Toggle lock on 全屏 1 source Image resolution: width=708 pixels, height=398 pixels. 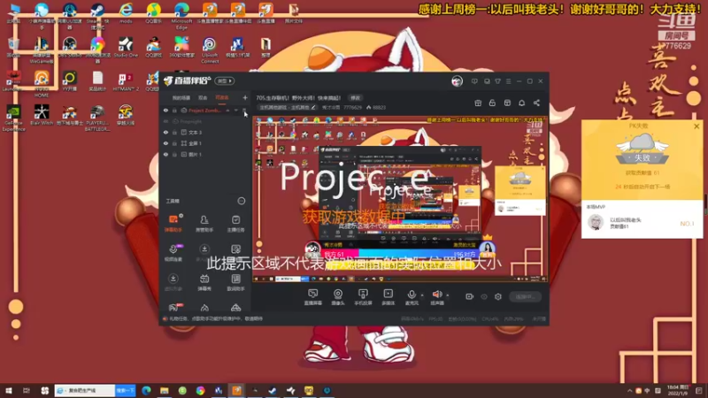point(174,143)
